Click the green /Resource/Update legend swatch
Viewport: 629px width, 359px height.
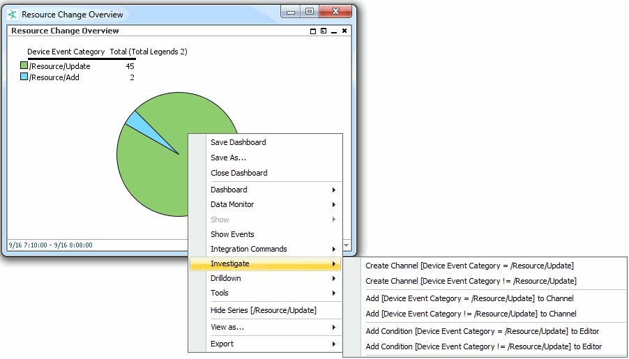tap(24, 66)
